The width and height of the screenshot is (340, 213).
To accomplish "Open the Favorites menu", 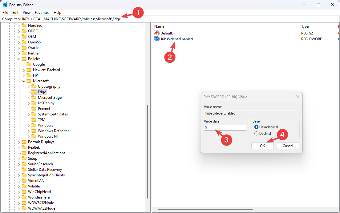I will tap(42, 13).
